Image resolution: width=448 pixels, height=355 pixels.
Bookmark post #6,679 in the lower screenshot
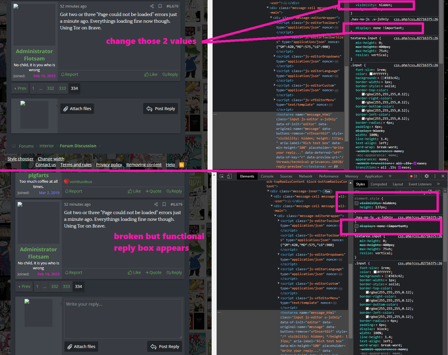coord(164,204)
